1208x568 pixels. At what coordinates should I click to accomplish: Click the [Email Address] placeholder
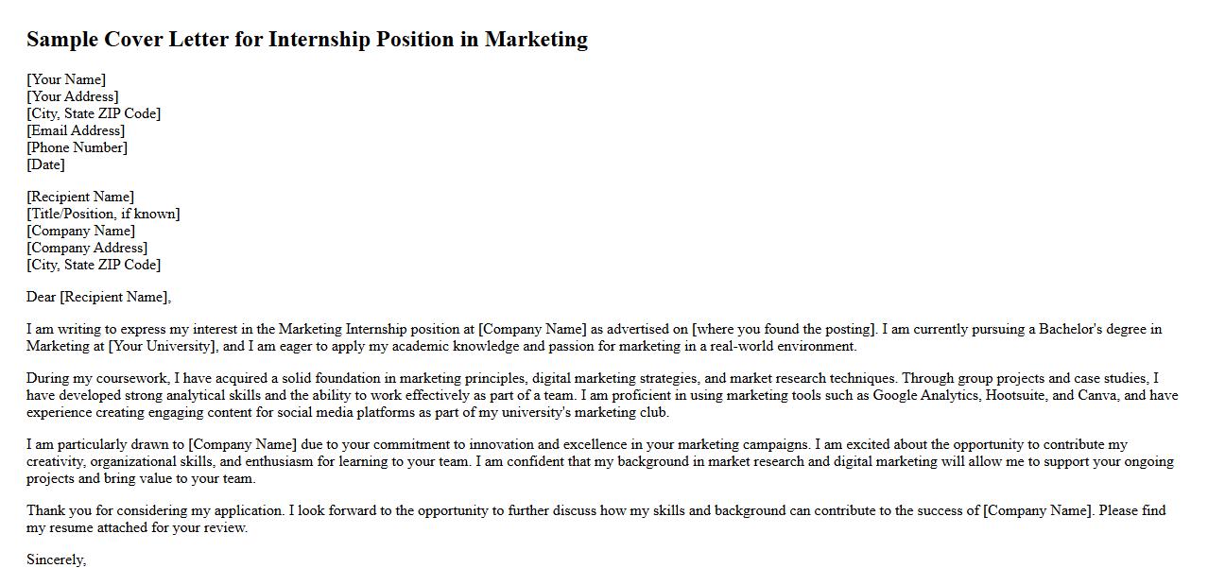point(76,130)
